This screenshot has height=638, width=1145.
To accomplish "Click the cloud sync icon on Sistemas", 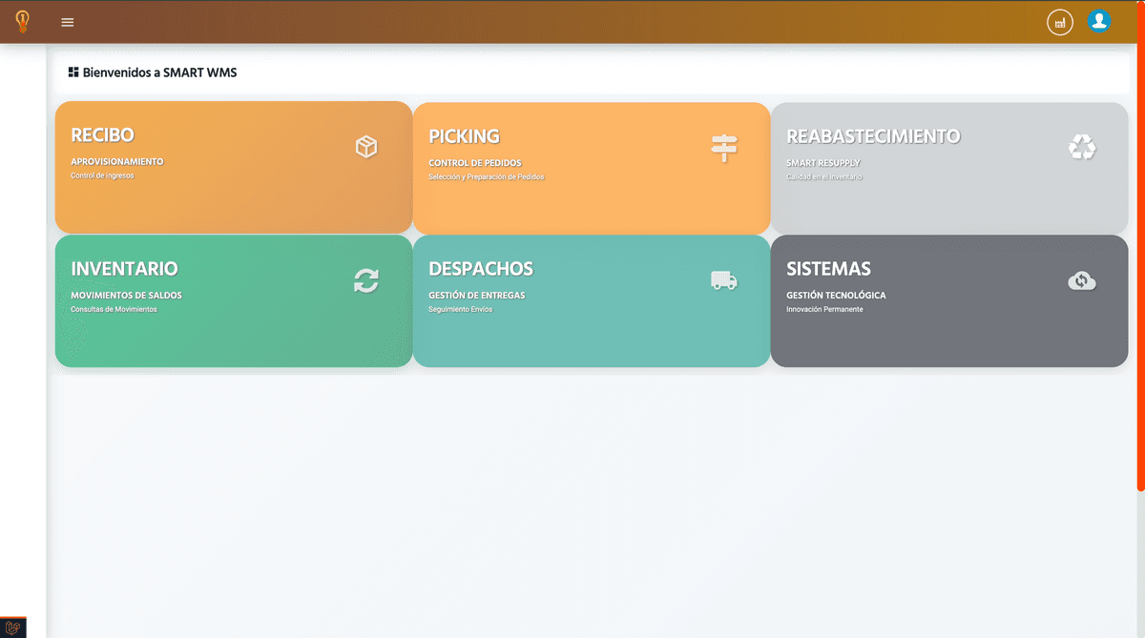I will pos(1082,280).
